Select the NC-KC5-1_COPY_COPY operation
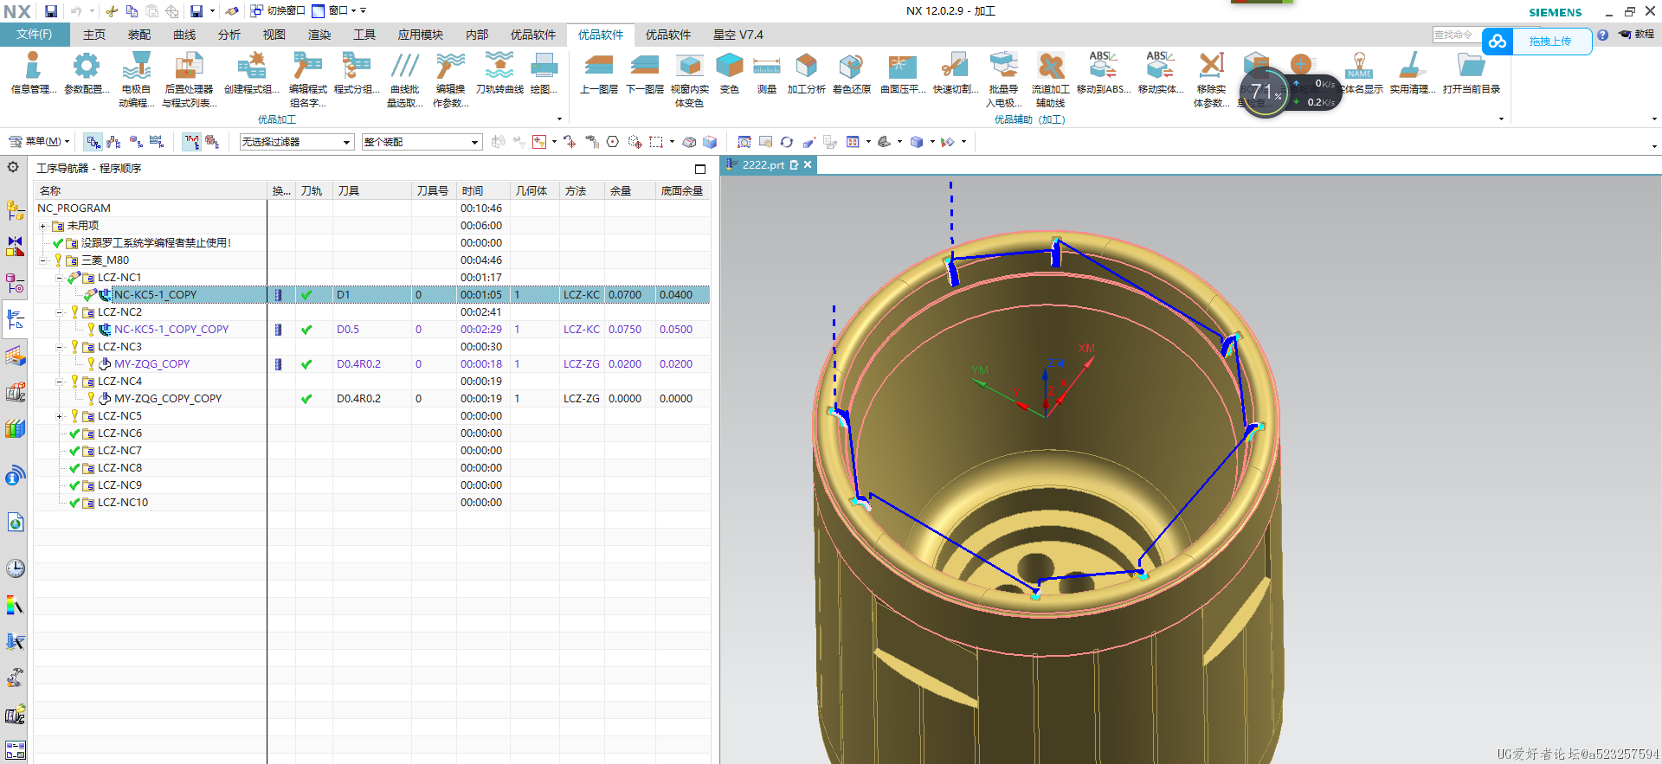1662x764 pixels. click(171, 330)
